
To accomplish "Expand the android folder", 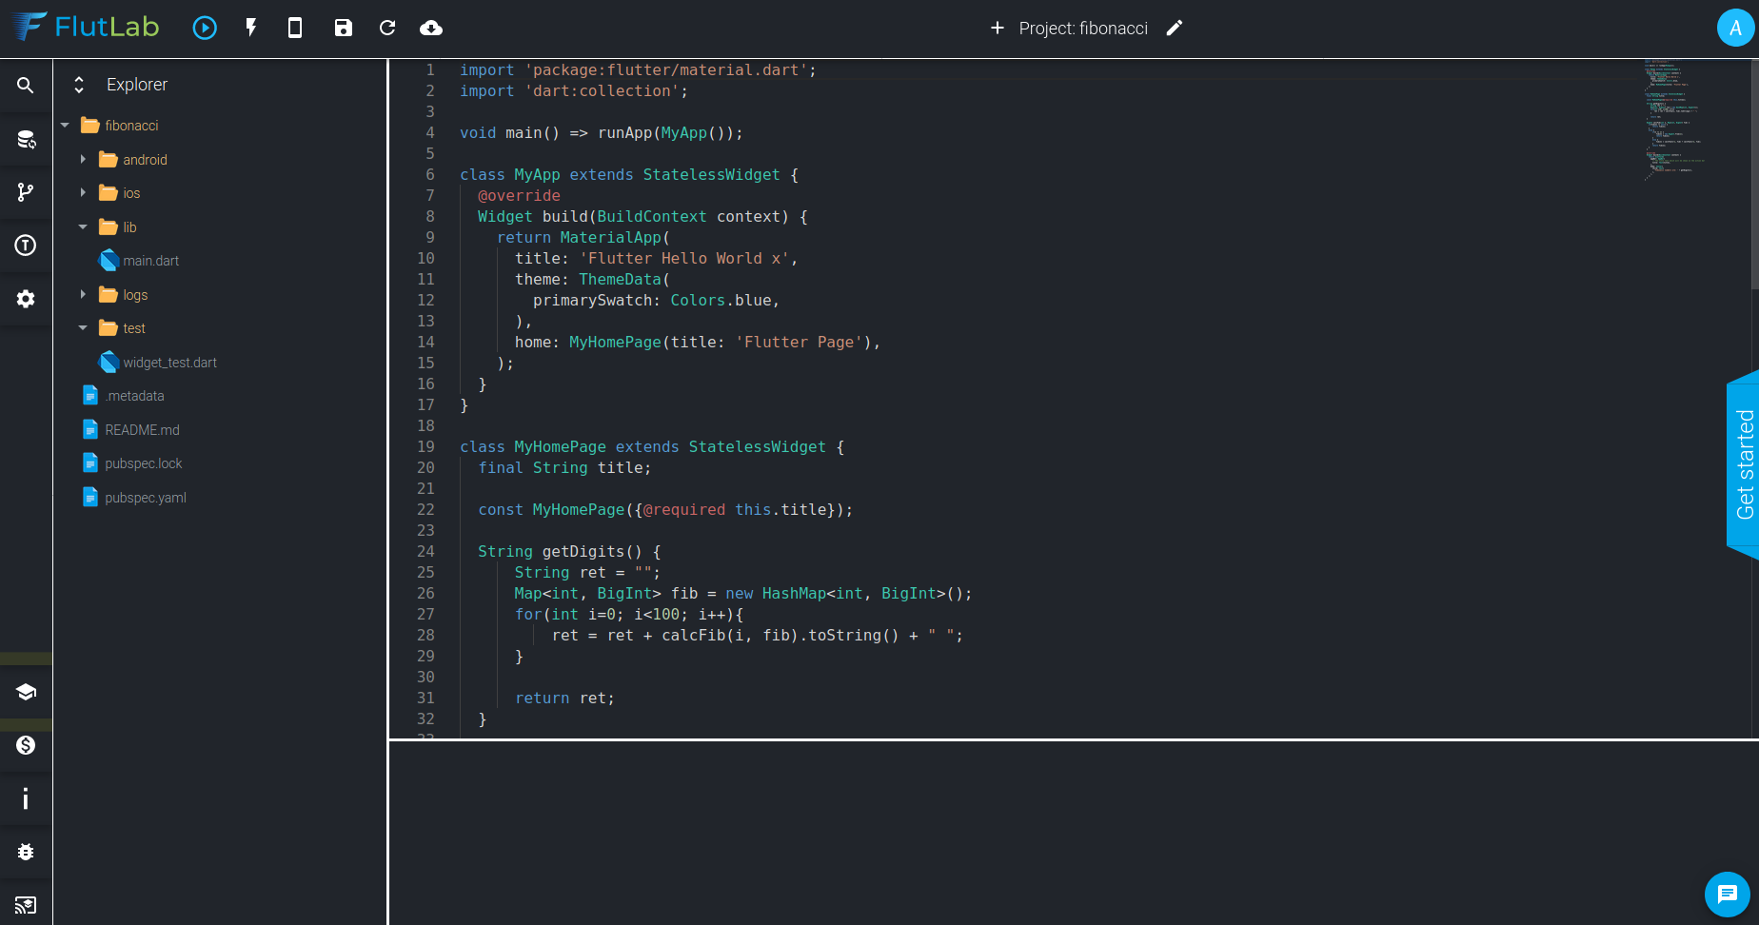I will tap(84, 159).
